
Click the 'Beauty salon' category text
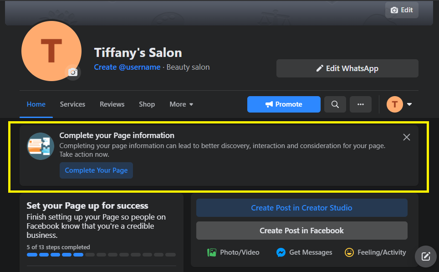[188, 67]
